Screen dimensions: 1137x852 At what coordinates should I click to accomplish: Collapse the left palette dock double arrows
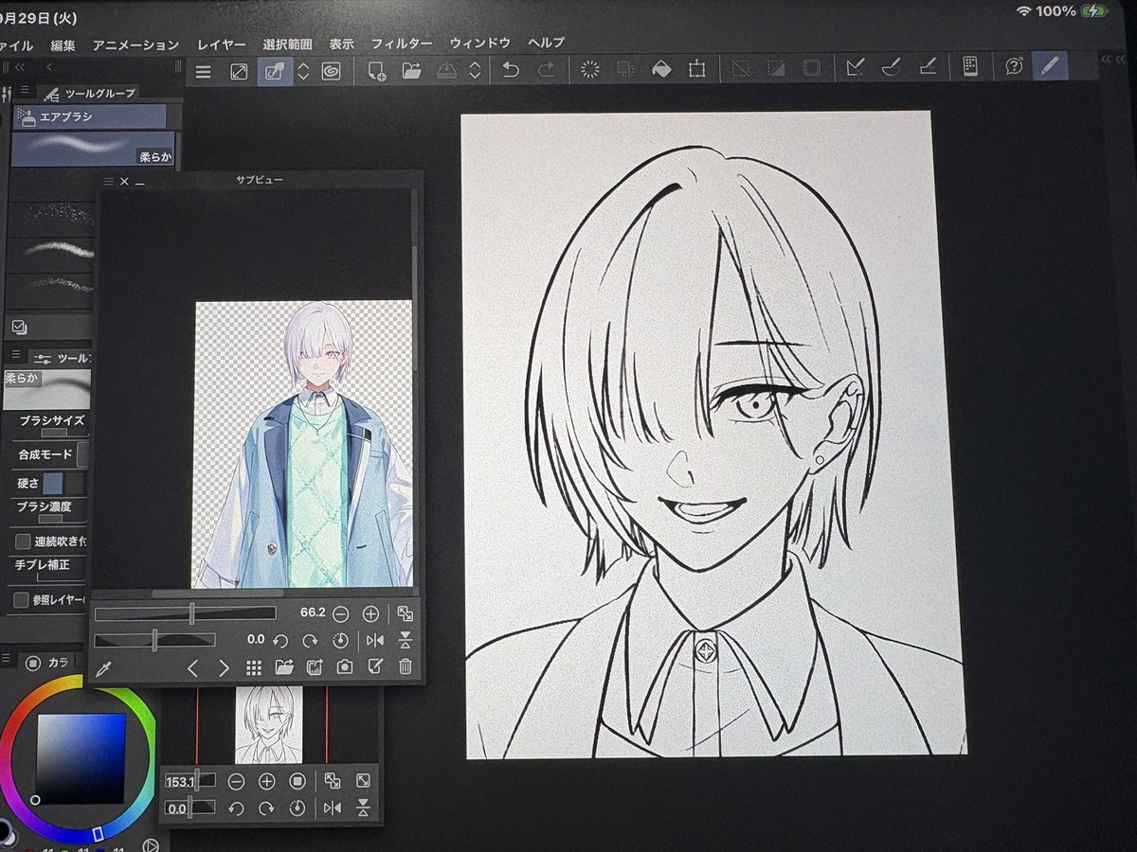18,67
